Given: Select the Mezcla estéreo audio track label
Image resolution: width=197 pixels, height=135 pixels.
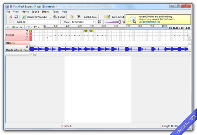Looking at the screenshot, I should click(17, 50).
